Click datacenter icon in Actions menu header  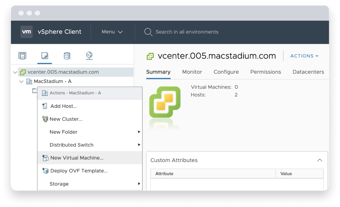pyautogui.click(x=45, y=93)
